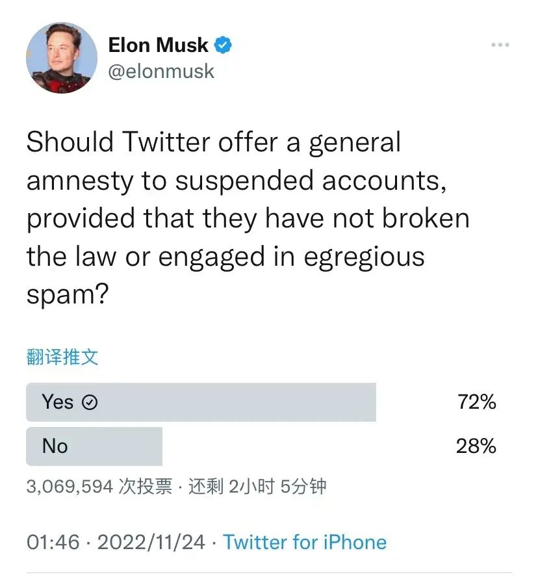Click the 28% poll result

click(x=476, y=446)
